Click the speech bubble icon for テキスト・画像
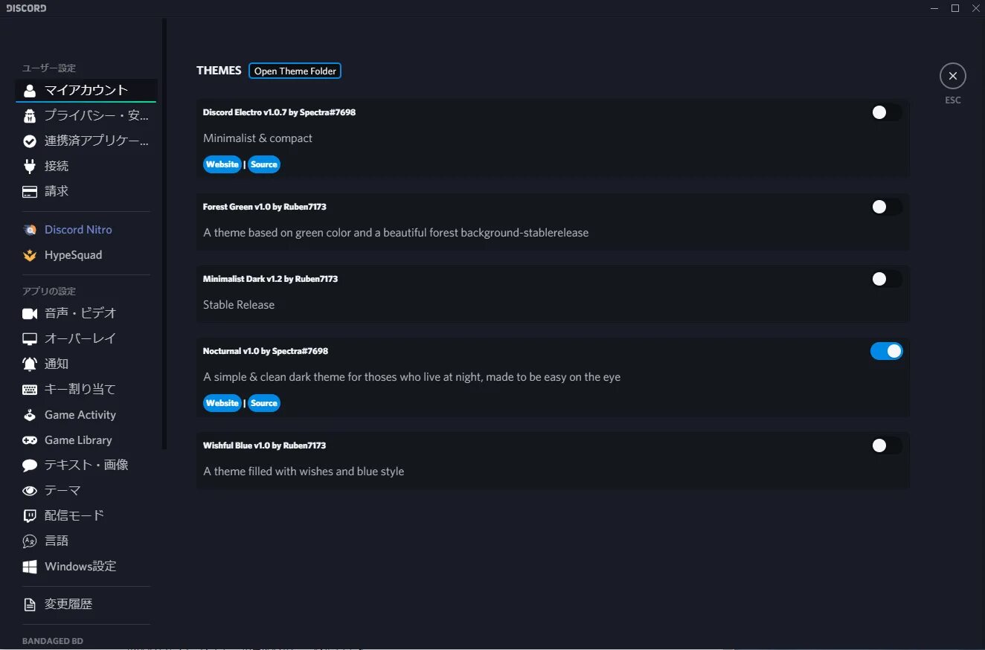985x650 pixels. [x=30, y=466]
